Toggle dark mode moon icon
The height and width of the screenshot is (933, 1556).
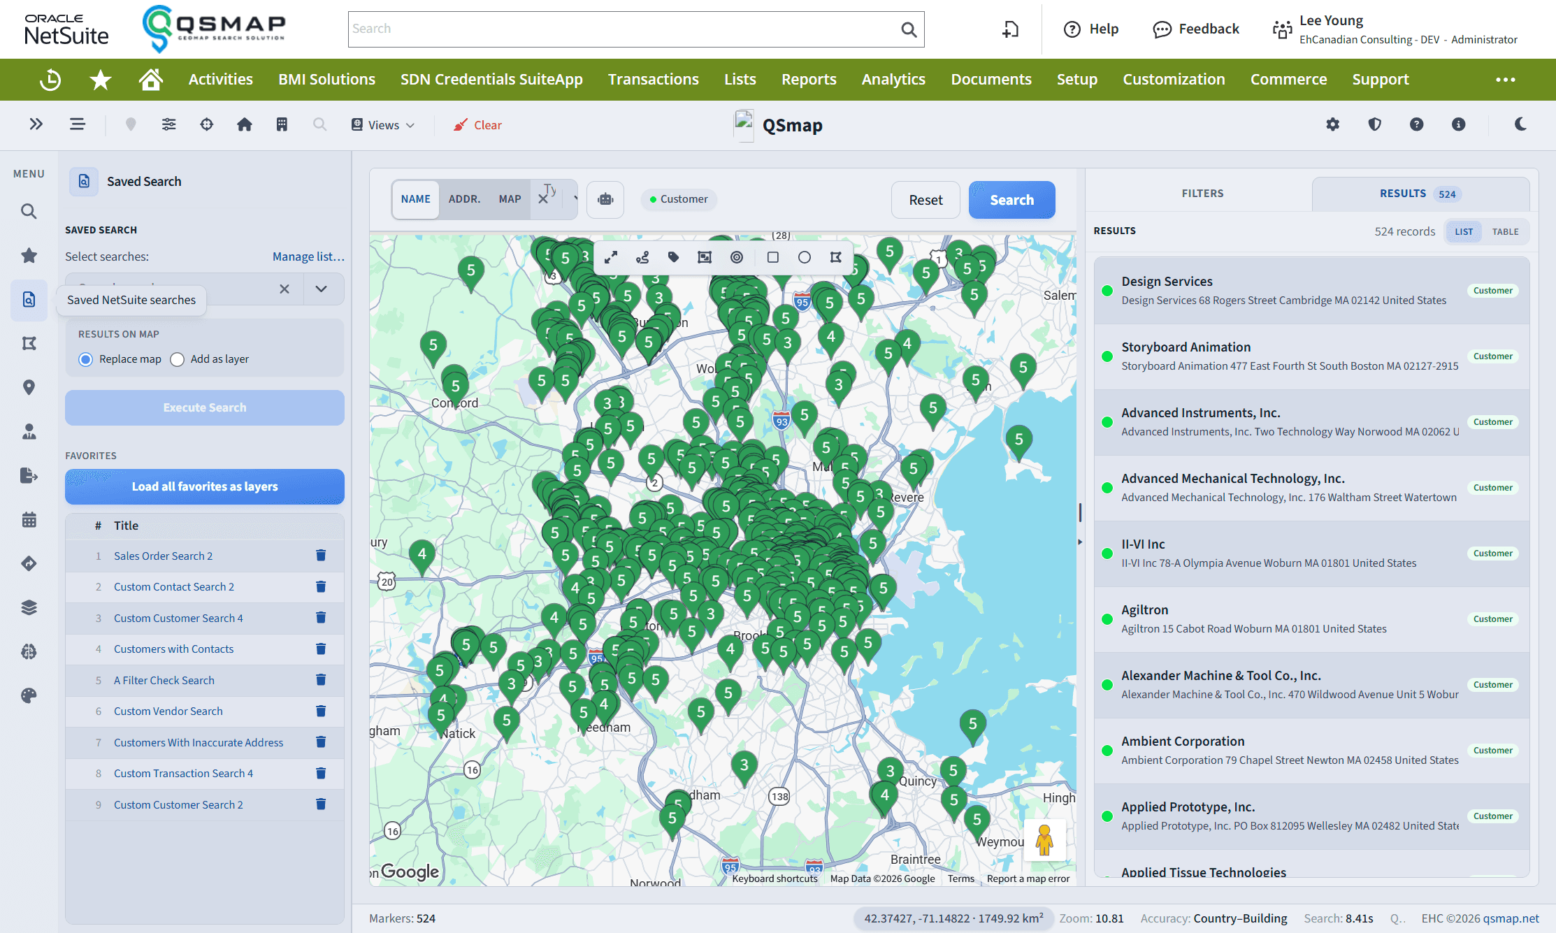click(1520, 124)
